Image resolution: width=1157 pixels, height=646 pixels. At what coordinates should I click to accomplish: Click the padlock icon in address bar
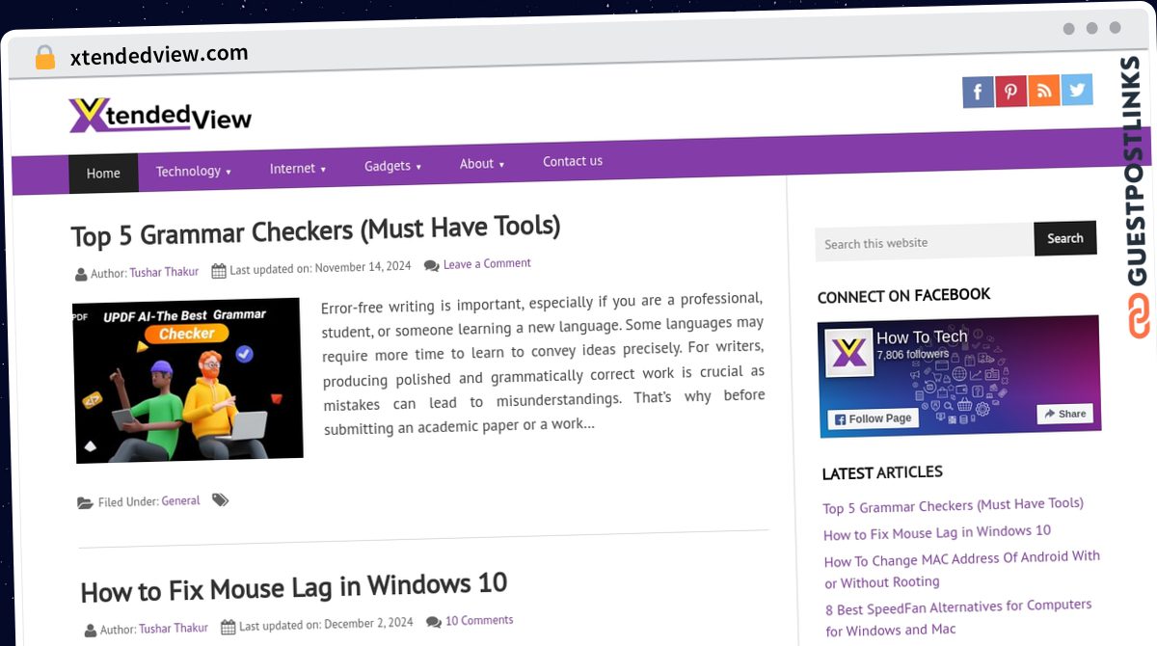click(x=44, y=57)
